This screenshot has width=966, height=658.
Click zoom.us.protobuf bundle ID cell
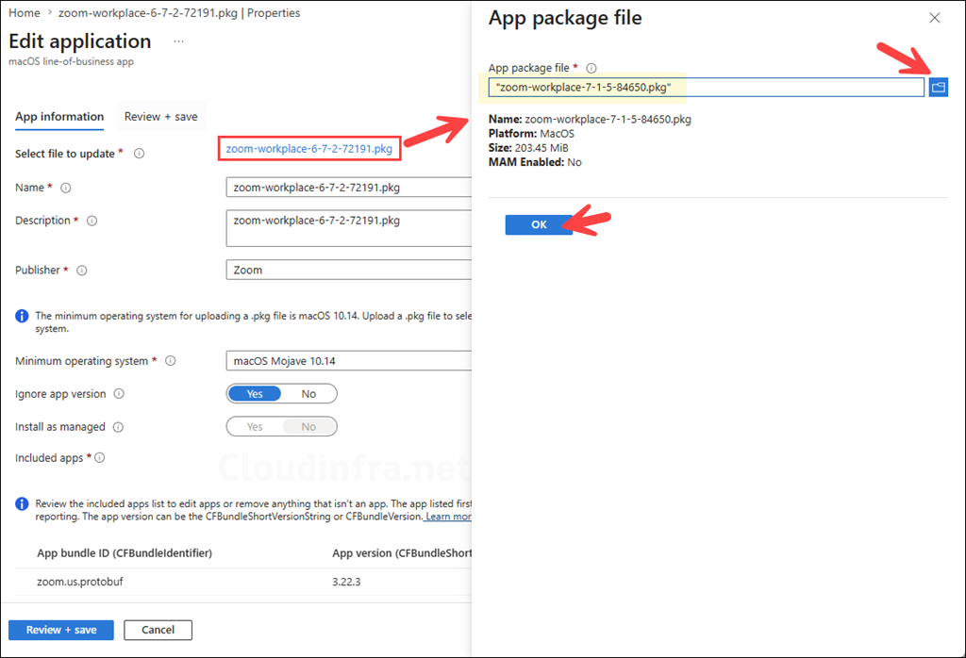(80, 582)
